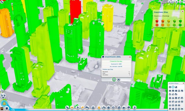Select the trash can Garbage map in Data Maps

tap(170, 98)
